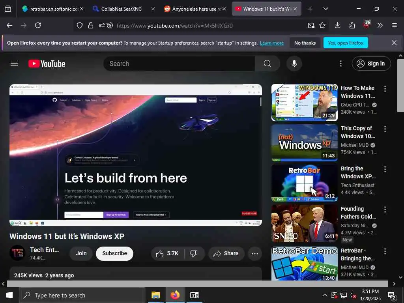Open the RetroBar 8:12 video thumbnail
This screenshot has width=404, height=303.
tap(304, 183)
